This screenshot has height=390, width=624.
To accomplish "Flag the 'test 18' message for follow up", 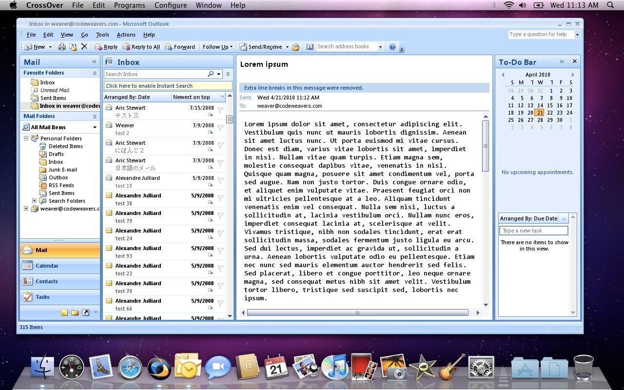I will click(x=220, y=181).
